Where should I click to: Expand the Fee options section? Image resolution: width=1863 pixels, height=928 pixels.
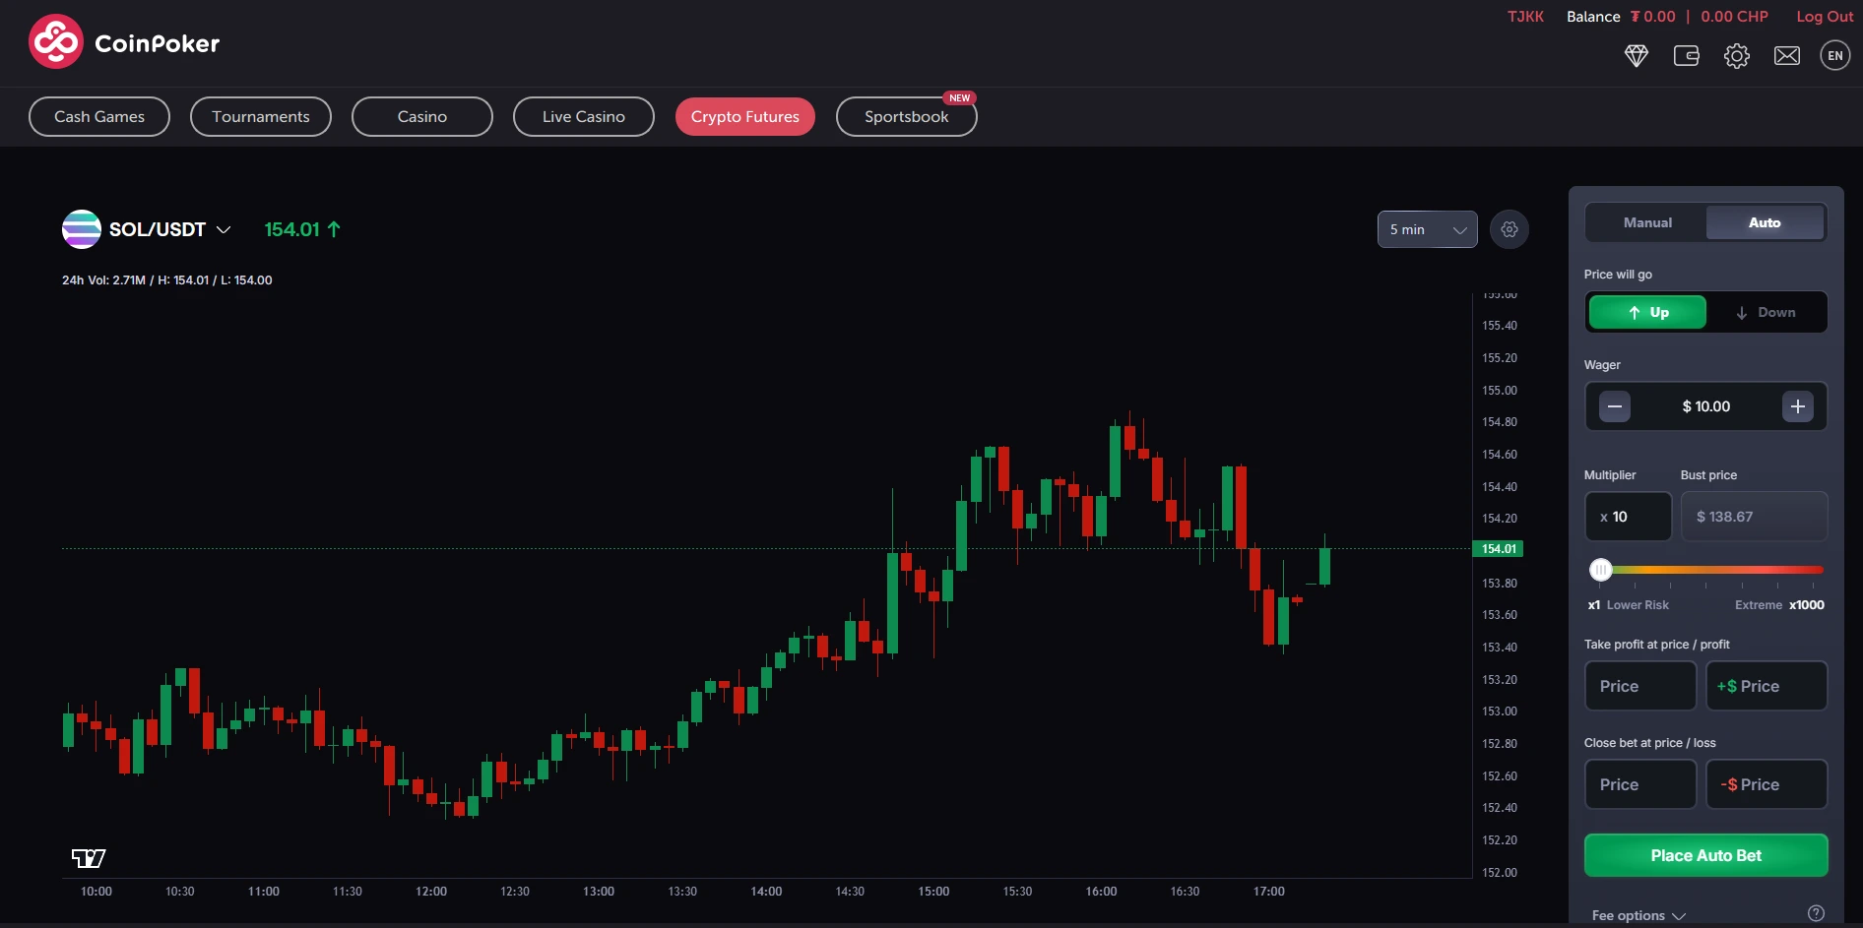tap(1636, 915)
